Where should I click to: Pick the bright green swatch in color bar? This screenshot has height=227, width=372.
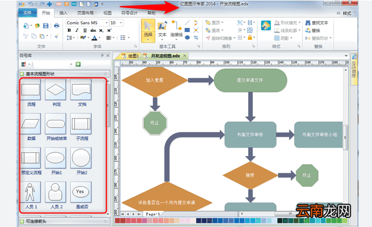pyautogui.click(x=307, y=221)
